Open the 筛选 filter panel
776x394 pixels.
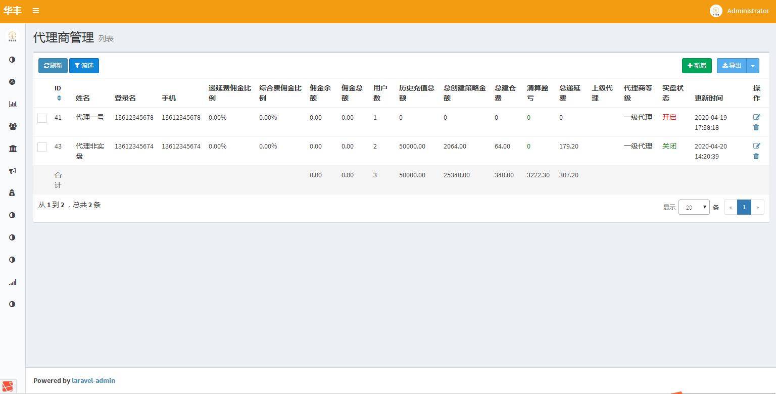point(84,66)
